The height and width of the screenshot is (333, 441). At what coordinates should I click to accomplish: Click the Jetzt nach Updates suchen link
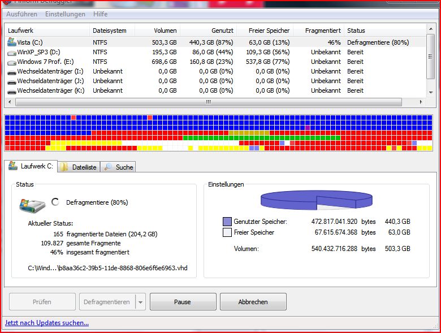[x=47, y=323]
